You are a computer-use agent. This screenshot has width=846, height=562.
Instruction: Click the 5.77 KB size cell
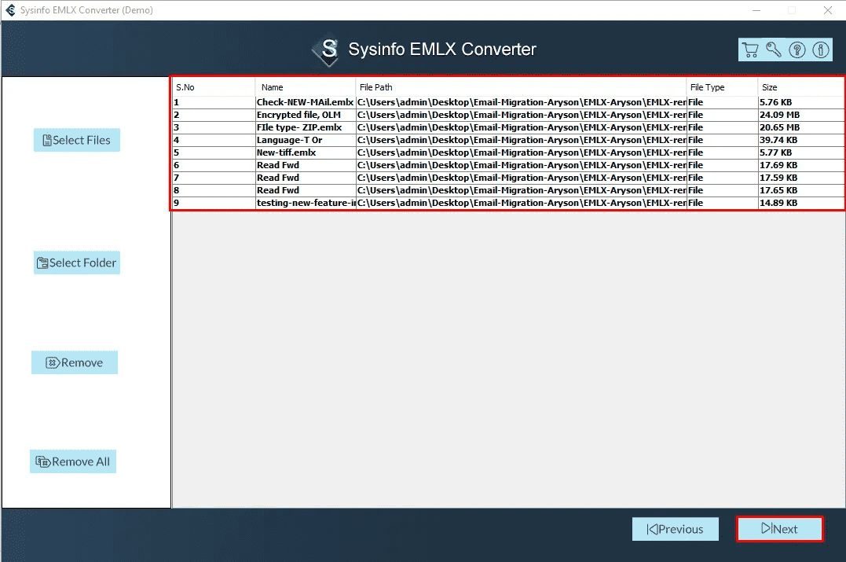(800, 152)
